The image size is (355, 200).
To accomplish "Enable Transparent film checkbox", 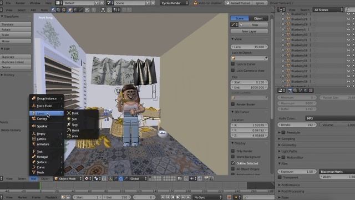I will coord(280,177).
